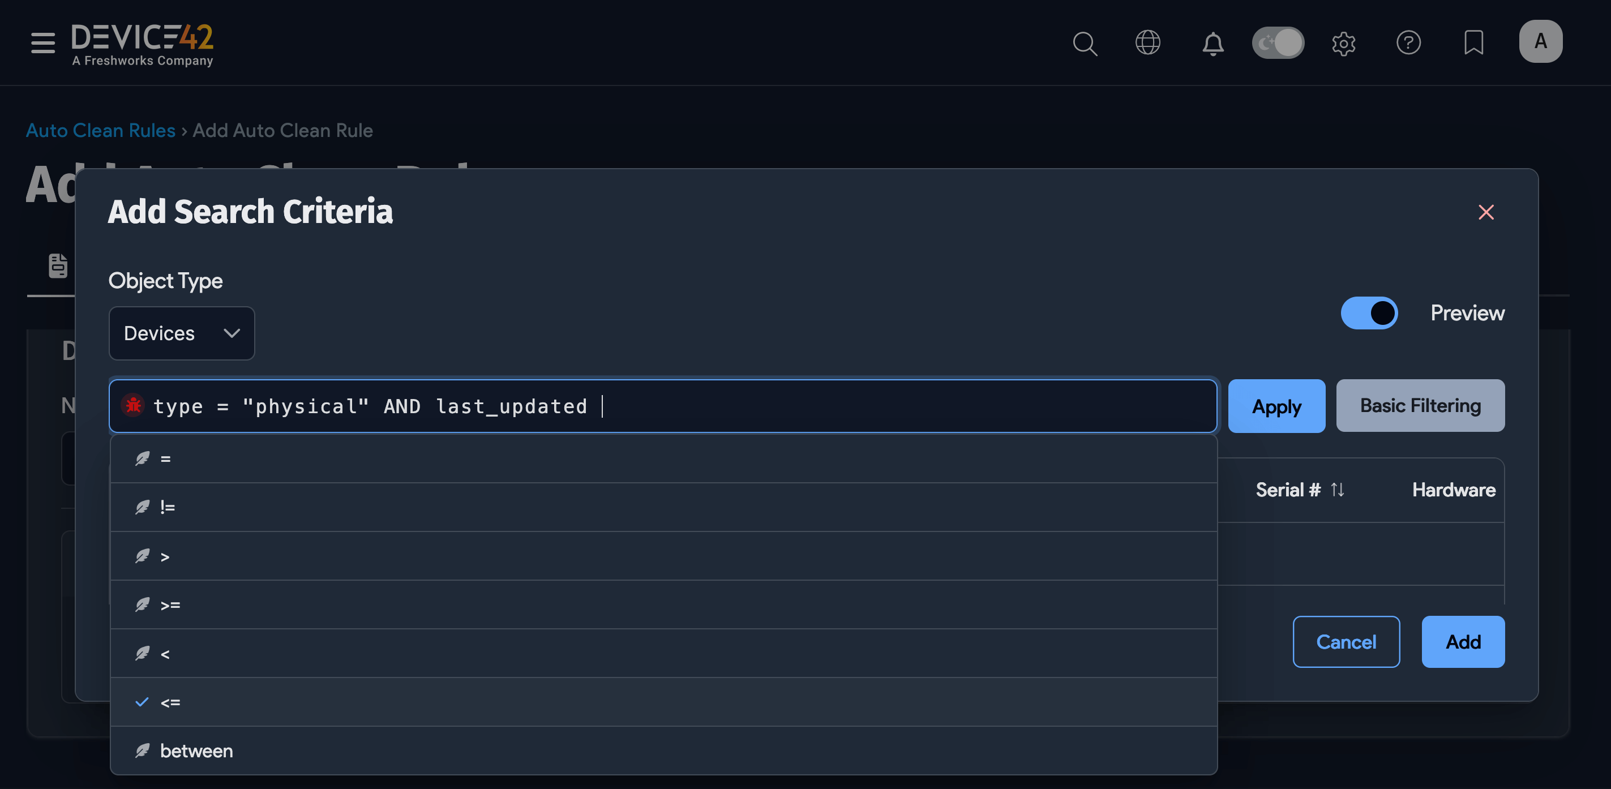Image resolution: width=1611 pixels, height=789 pixels.
Task: Open global search
Action: click(1085, 44)
